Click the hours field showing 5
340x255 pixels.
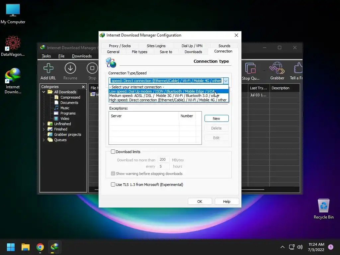point(163,166)
